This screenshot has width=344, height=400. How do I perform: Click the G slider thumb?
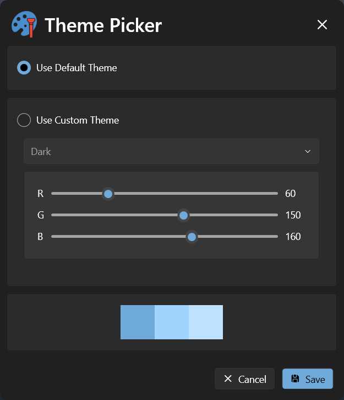(184, 215)
